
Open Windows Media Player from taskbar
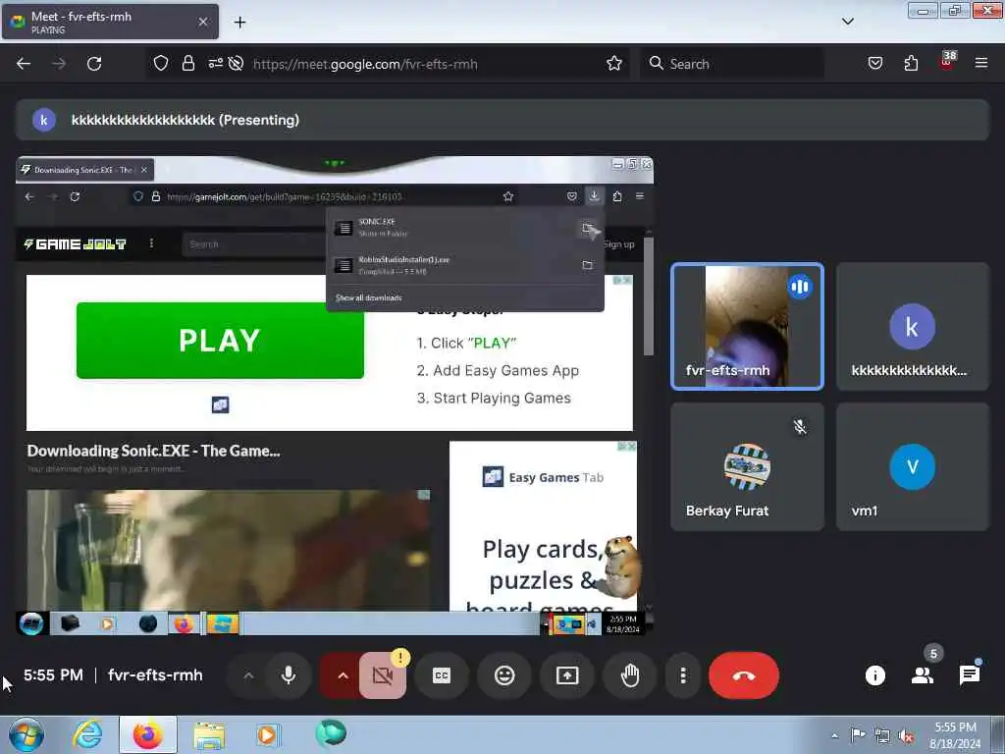coord(268,734)
